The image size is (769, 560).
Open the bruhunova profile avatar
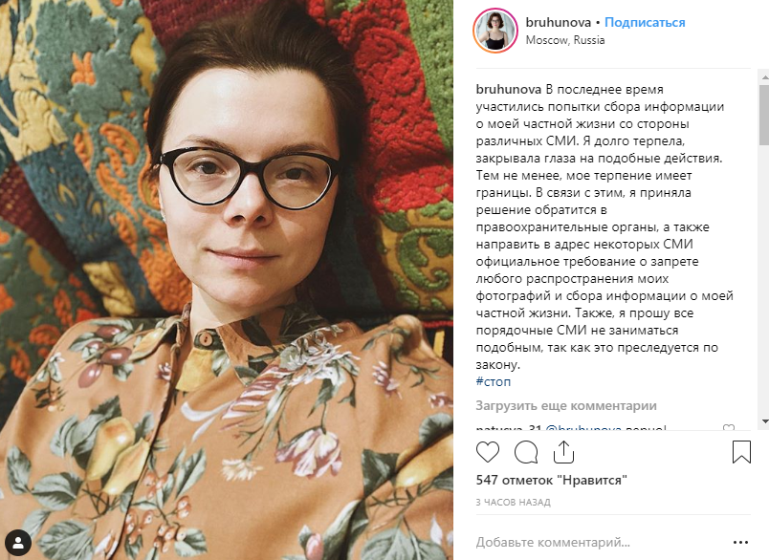(x=495, y=31)
